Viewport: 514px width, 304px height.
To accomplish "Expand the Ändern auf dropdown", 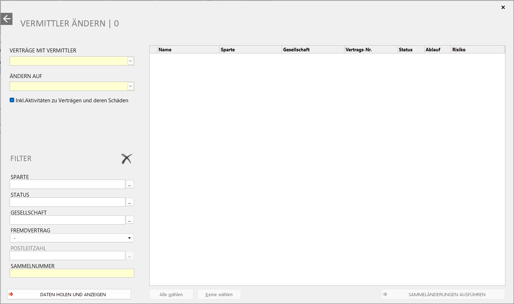I will [130, 86].
